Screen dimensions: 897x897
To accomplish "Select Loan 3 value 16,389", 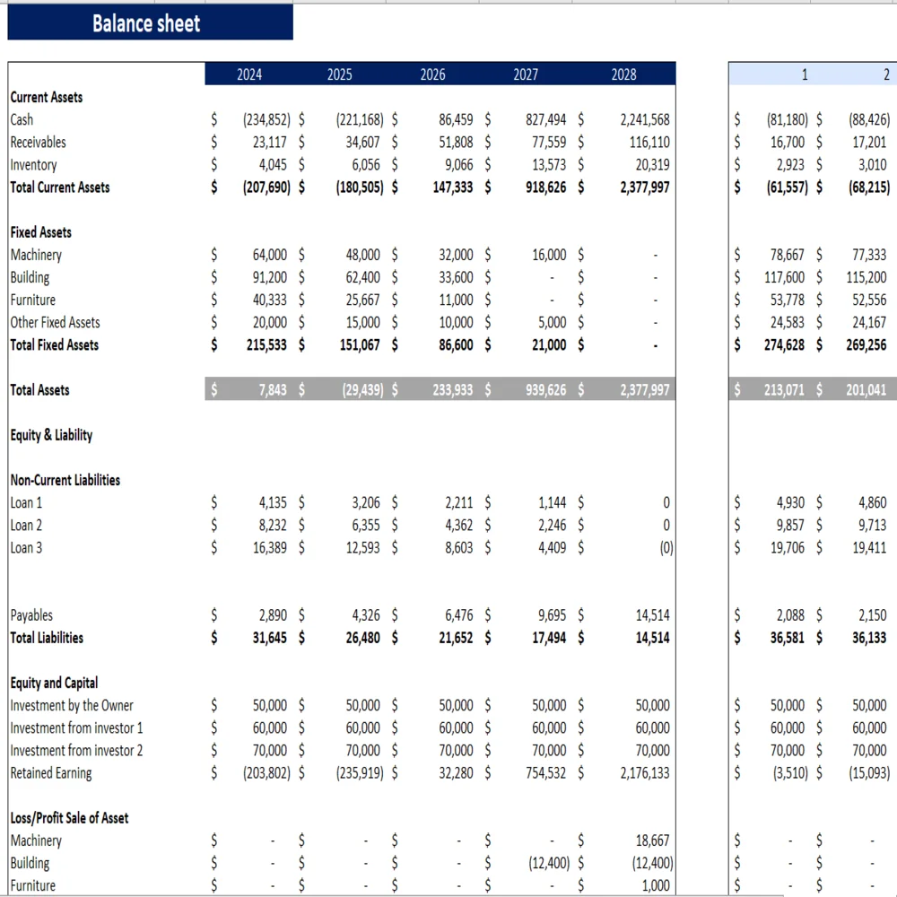I will [270, 547].
